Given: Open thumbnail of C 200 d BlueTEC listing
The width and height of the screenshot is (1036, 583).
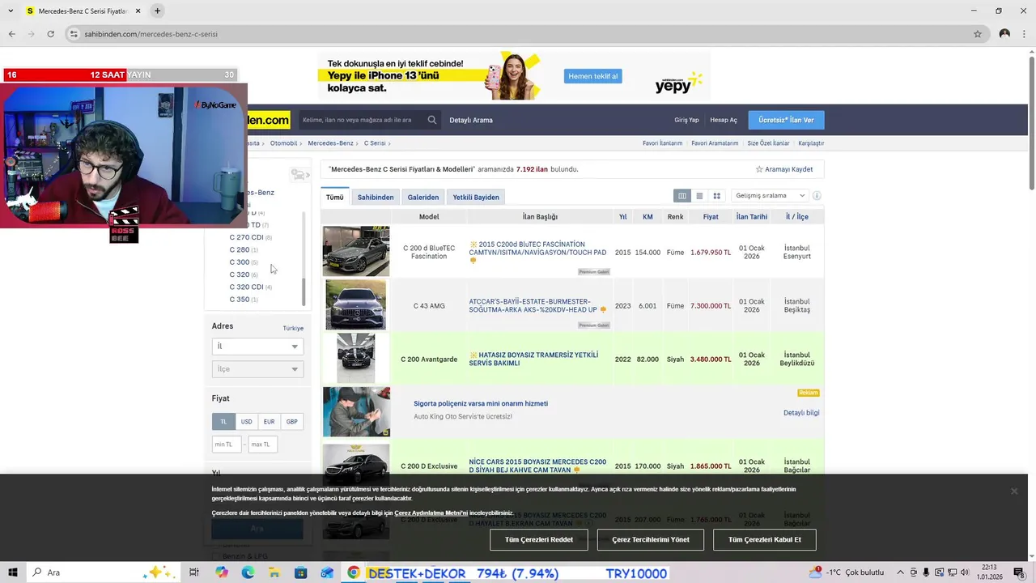Looking at the screenshot, I should click(356, 251).
